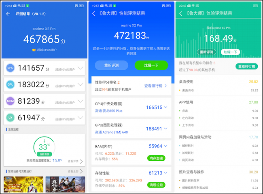263x194 pixels.
Task: Open CPU 166515 score details chevron
Action: (166, 108)
